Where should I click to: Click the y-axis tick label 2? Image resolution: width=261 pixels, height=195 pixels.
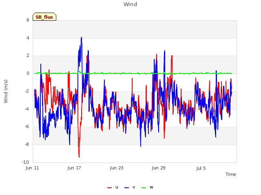pos(28,56)
